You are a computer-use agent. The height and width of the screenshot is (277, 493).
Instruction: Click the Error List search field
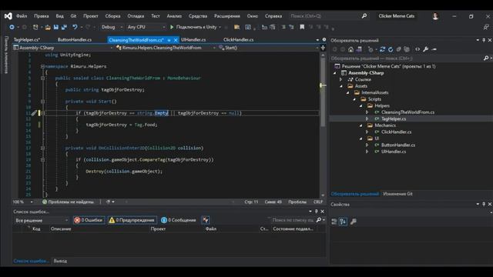293,220
